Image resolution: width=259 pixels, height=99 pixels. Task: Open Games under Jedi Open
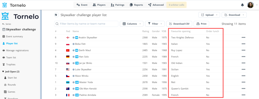tap(10, 92)
